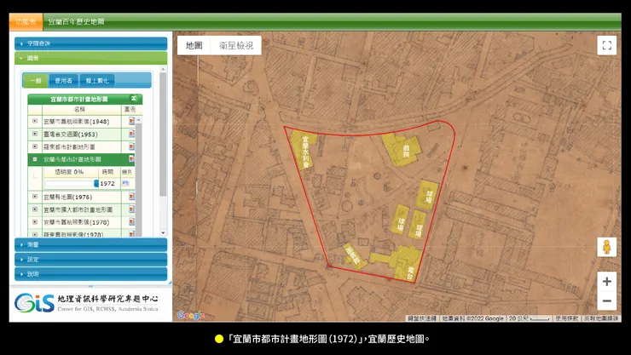Viewport: 631px width, 355px height.
Task: Collapse the 圖層 accordion section
Action: coord(91,58)
